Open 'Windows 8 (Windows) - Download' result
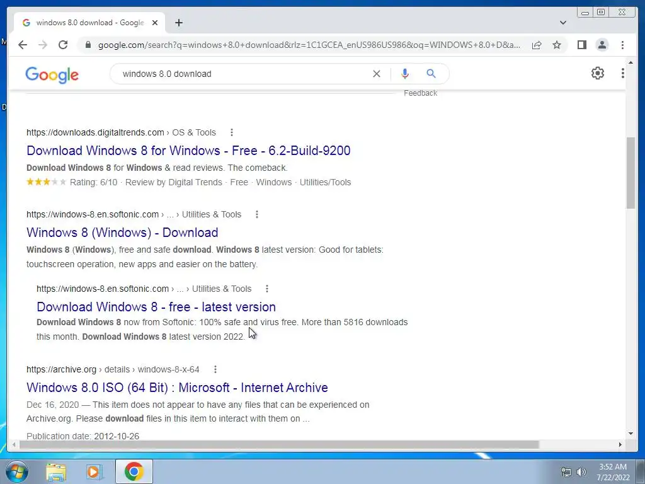 tap(122, 233)
